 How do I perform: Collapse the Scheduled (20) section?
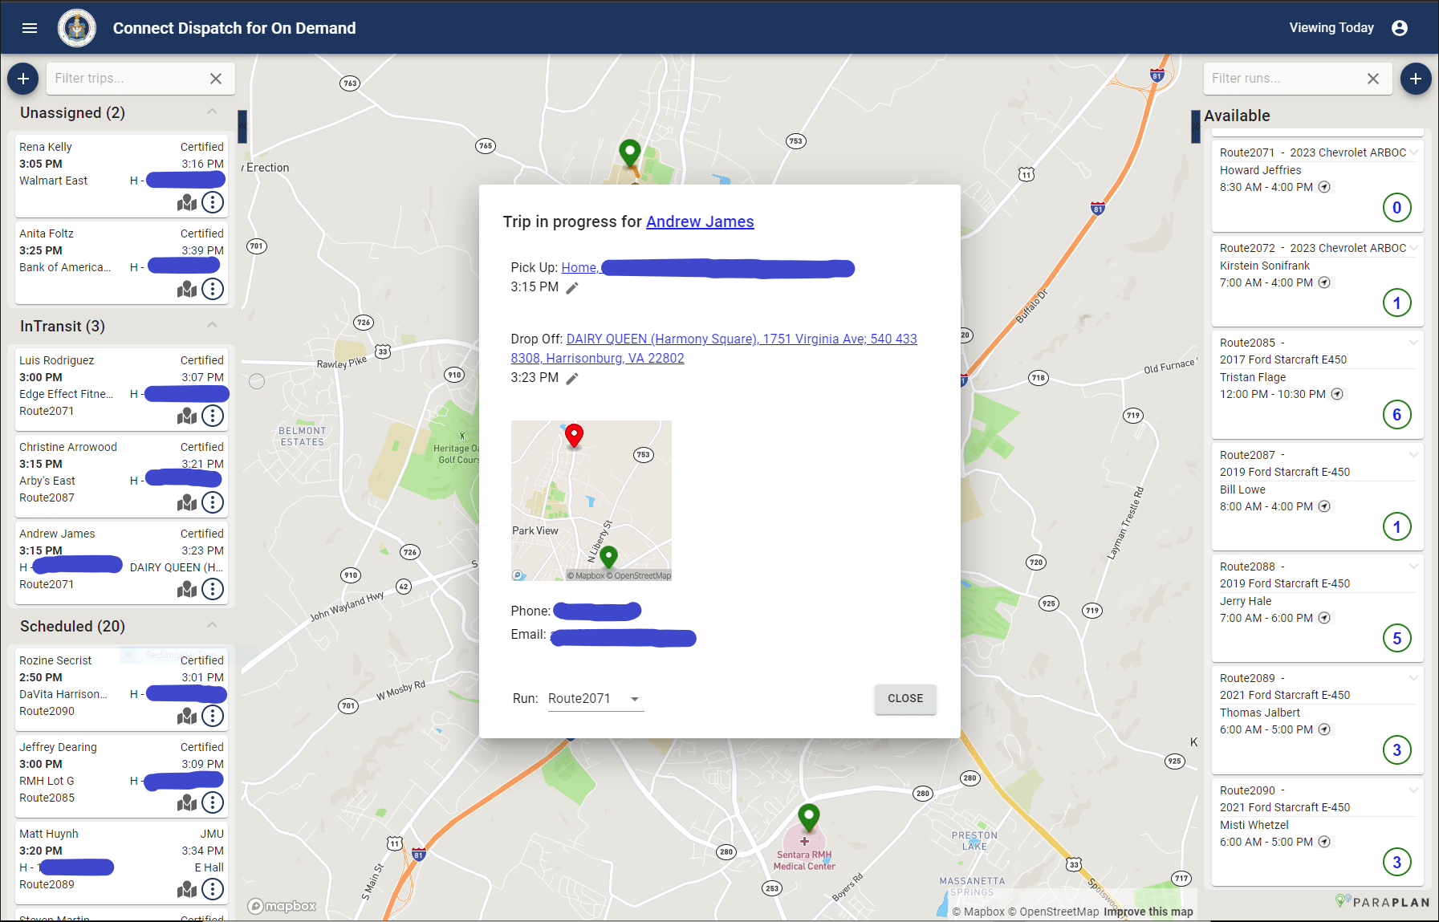pyautogui.click(x=213, y=625)
